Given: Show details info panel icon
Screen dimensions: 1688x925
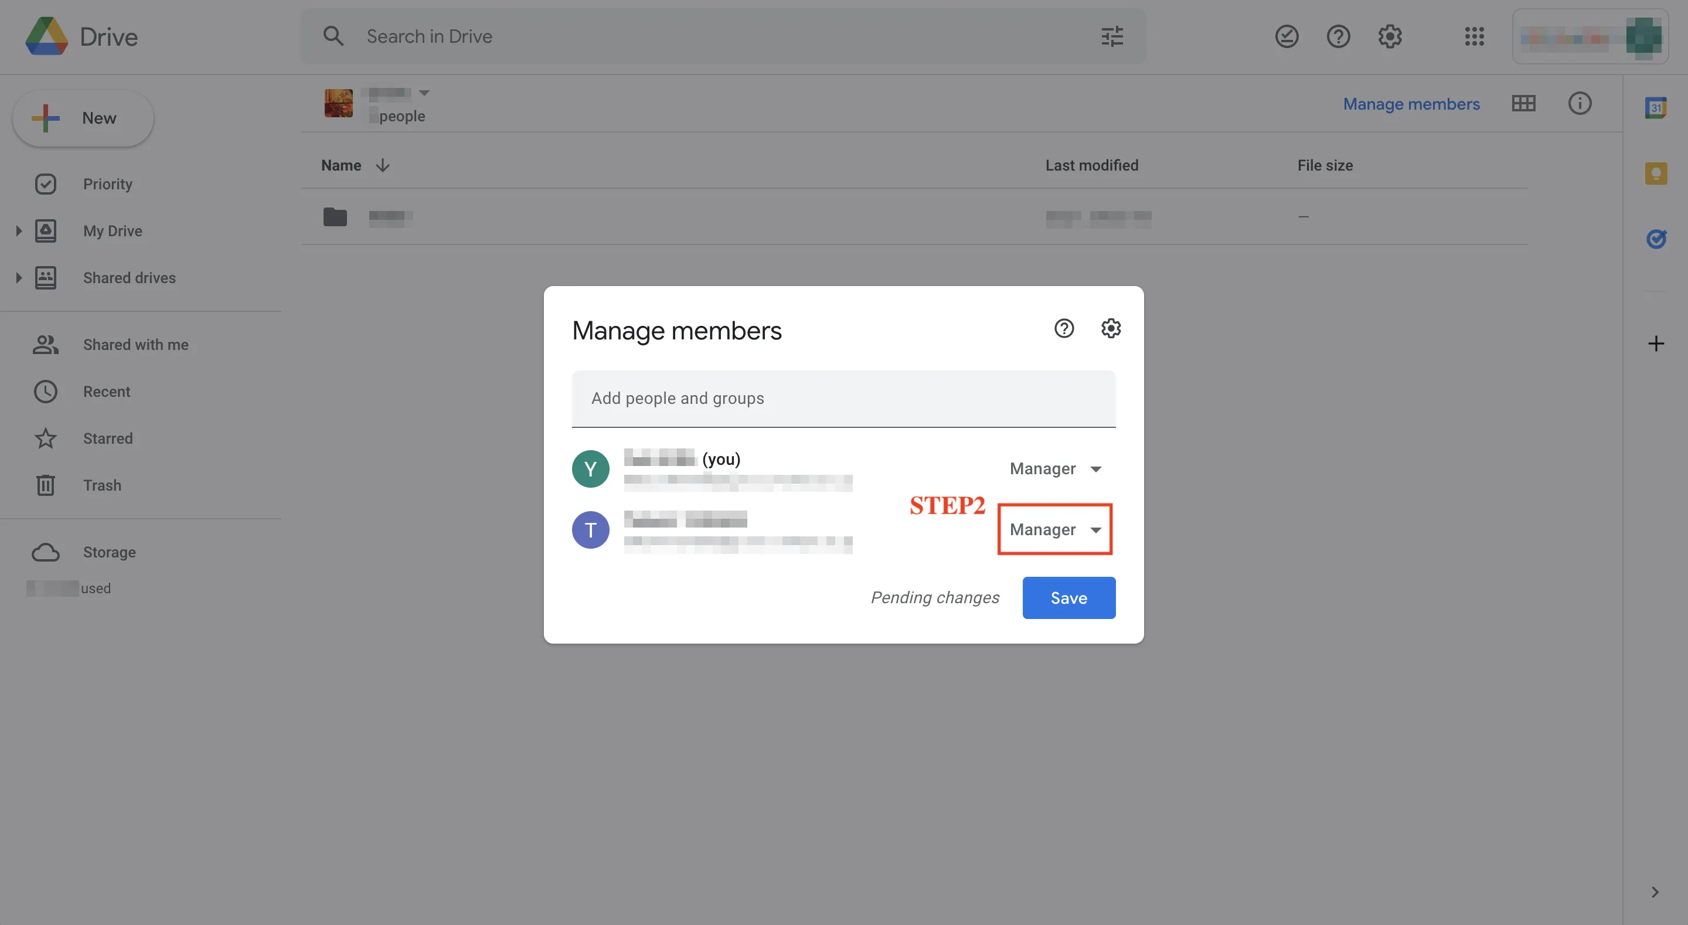Looking at the screenshot, I should pyautogui.click(x=1579, y=104).
